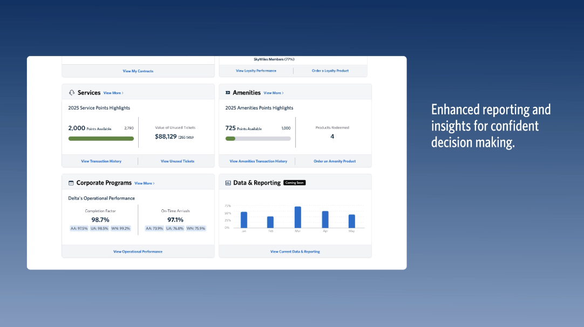The width and height of the screenshot is (584, 327).
Task: Click the Service points green progress bar
Action: 101,139
